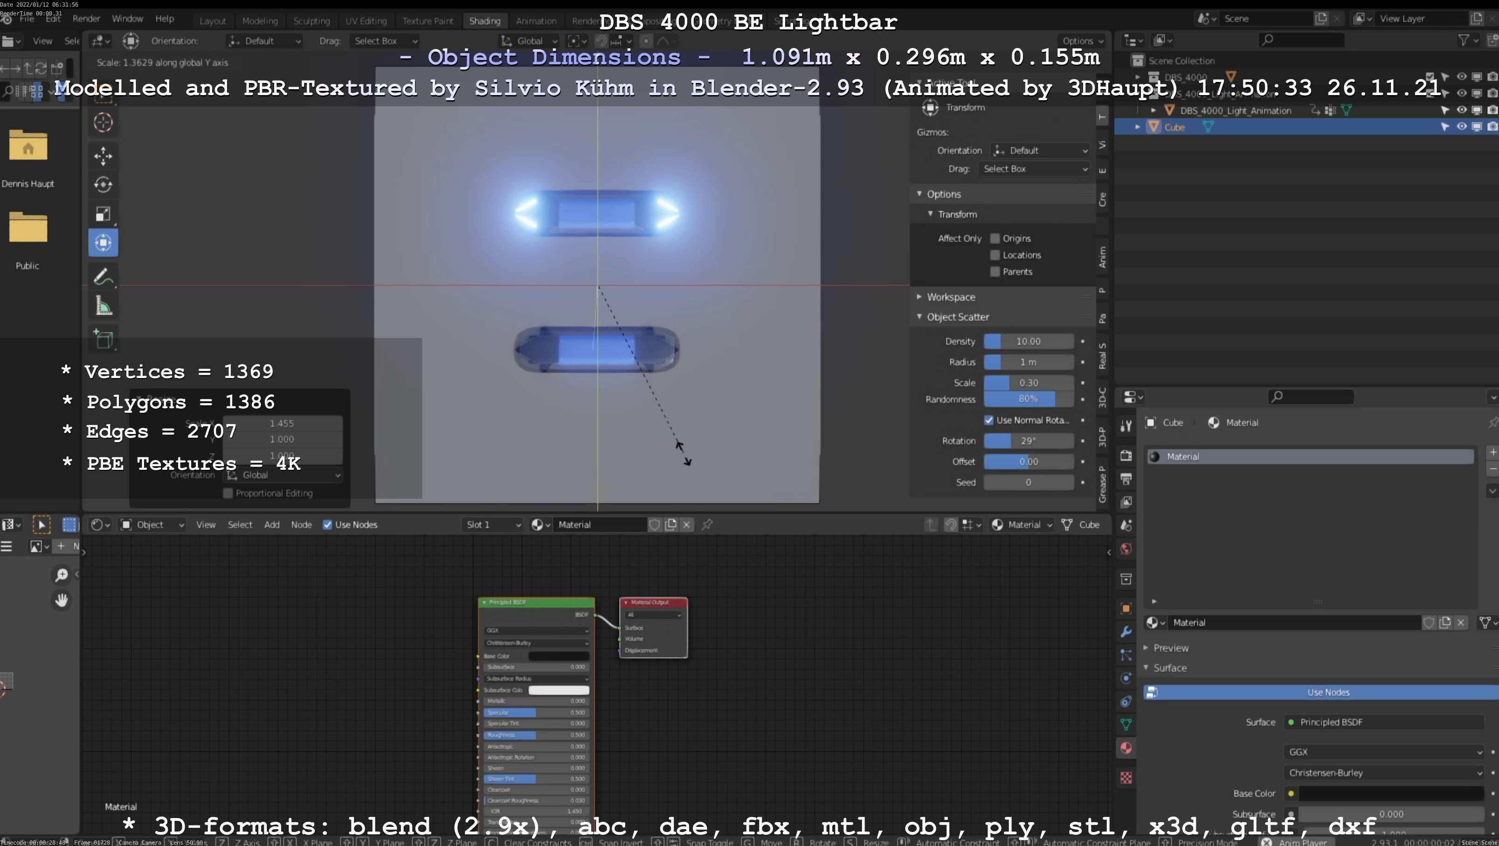1499x846 pixels.
Task: Click Use Nodes button in Surface panel
Action: (x=1321, y=692)
